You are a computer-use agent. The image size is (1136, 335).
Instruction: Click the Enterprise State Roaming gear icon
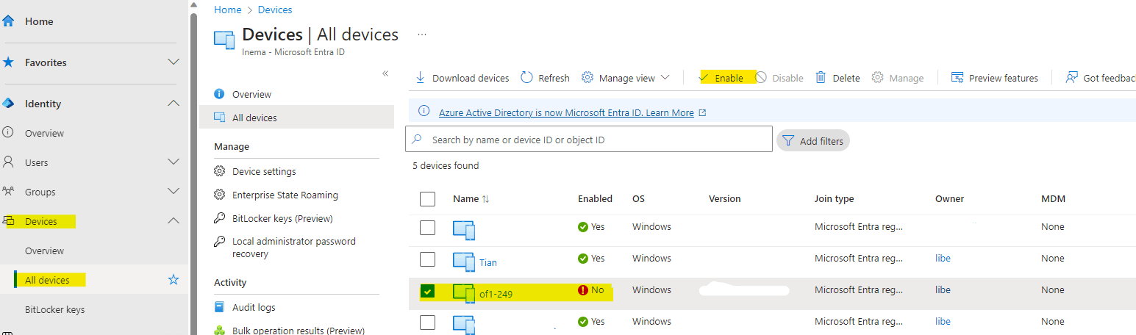(219, 195)
